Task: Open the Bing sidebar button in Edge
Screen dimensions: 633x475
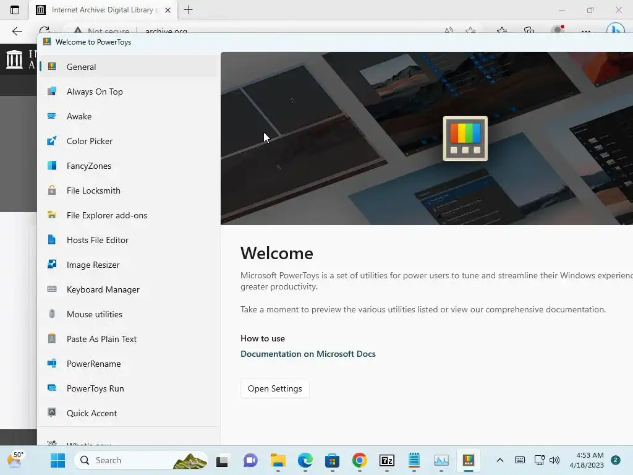Action: tap(615, 30)
